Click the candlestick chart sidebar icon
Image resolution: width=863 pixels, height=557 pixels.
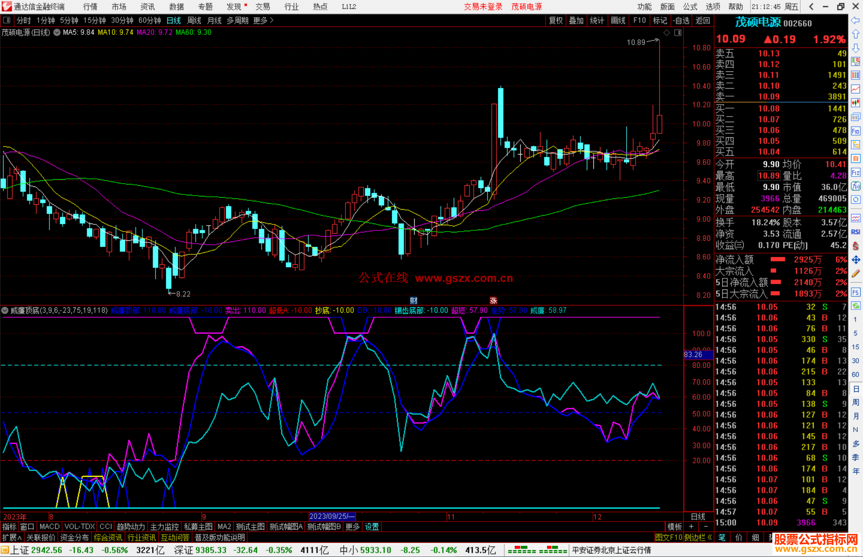pos(855,103)
